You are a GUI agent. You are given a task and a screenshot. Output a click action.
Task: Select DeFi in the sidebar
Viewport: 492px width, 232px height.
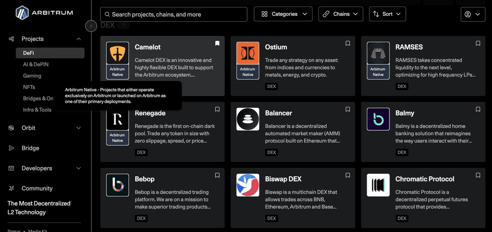(50, 53)
